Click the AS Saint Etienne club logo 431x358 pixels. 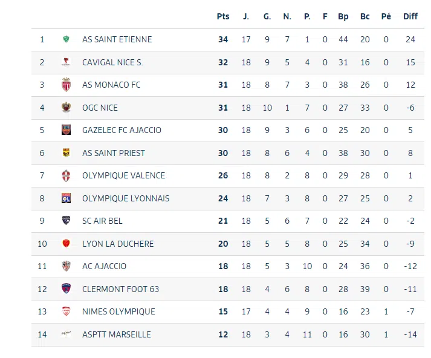pos(66,39)
